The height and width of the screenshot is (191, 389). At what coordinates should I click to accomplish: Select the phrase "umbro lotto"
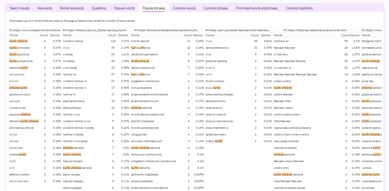pyautogui.click(x=281, y=168)
